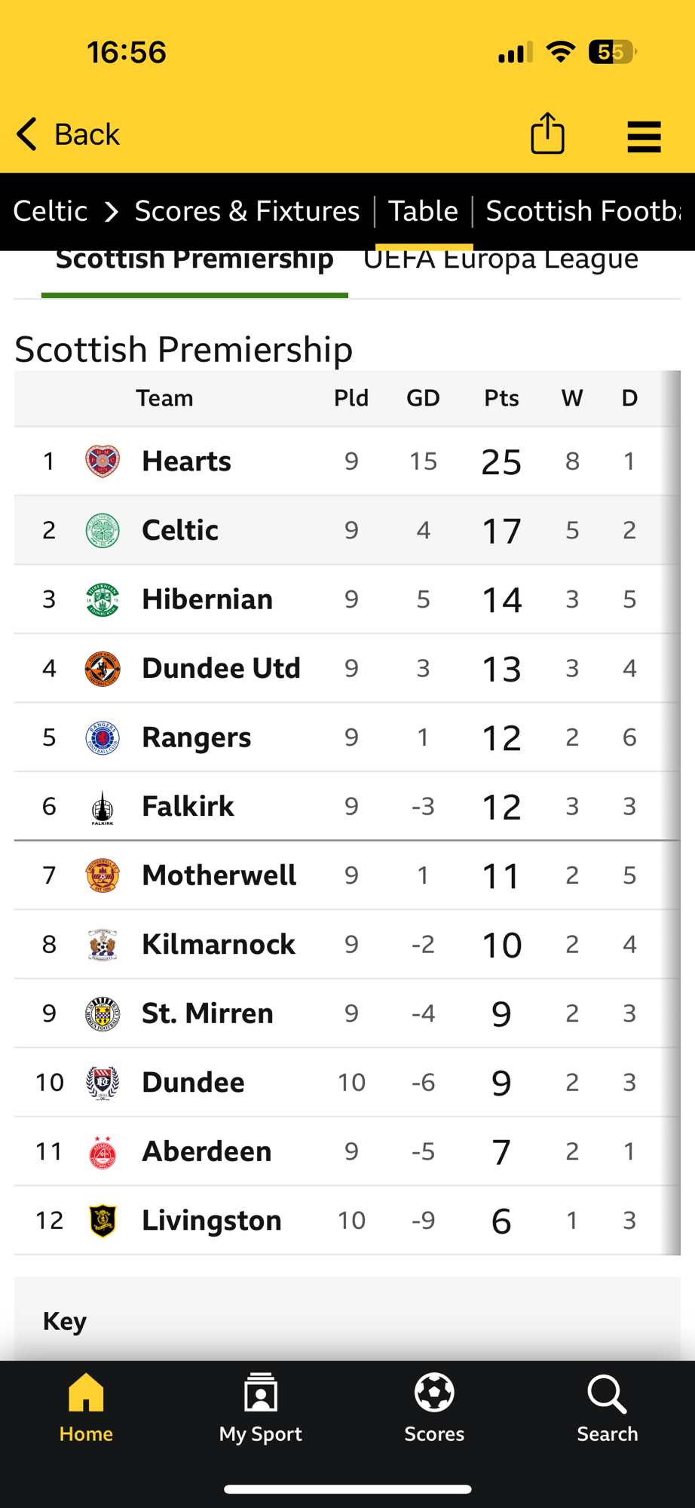This screenshot has height=1508, width=695.
Task: Tap the Rangers club badge
Action: click(x=103, y=737)
